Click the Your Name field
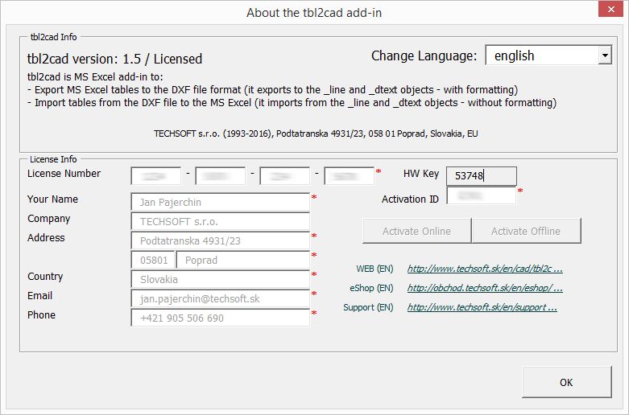Screen dimensions: 629x415 pyautogui.click(x=220, y=202)
